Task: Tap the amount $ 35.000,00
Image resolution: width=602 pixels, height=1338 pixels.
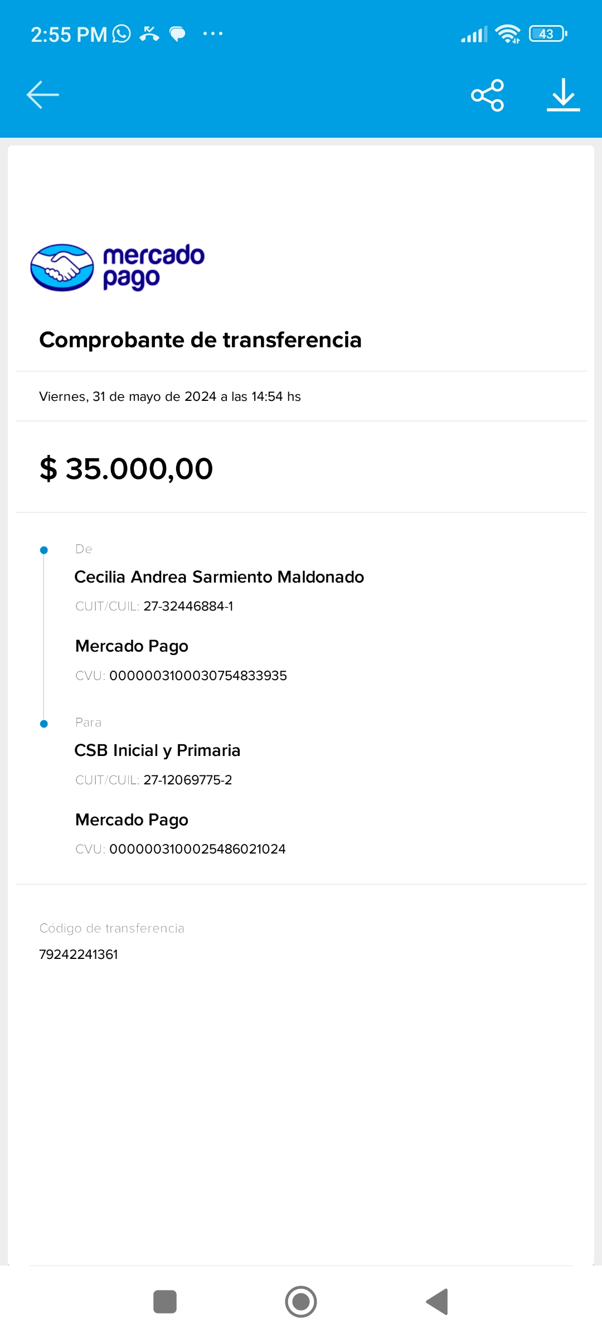Action: pos(127,468)
